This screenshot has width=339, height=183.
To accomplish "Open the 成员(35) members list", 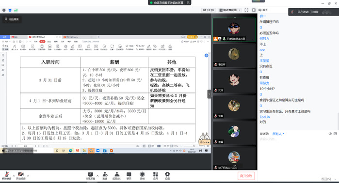I will pyautogui.click(x=117, y=176).
